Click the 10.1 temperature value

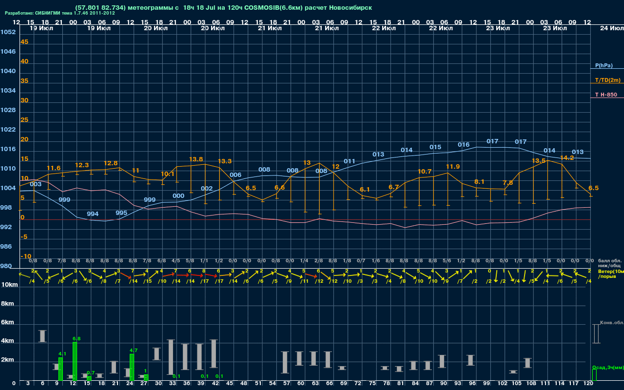coord(168,174)
